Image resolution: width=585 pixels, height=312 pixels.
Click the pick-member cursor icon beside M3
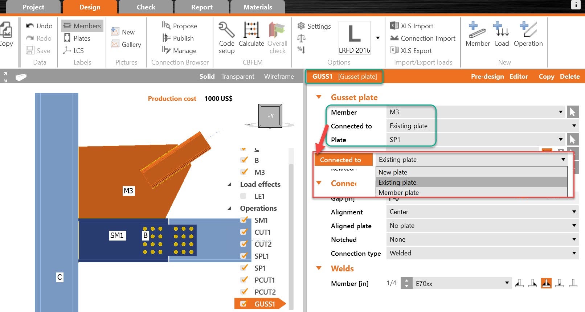(x=572, y=112)
